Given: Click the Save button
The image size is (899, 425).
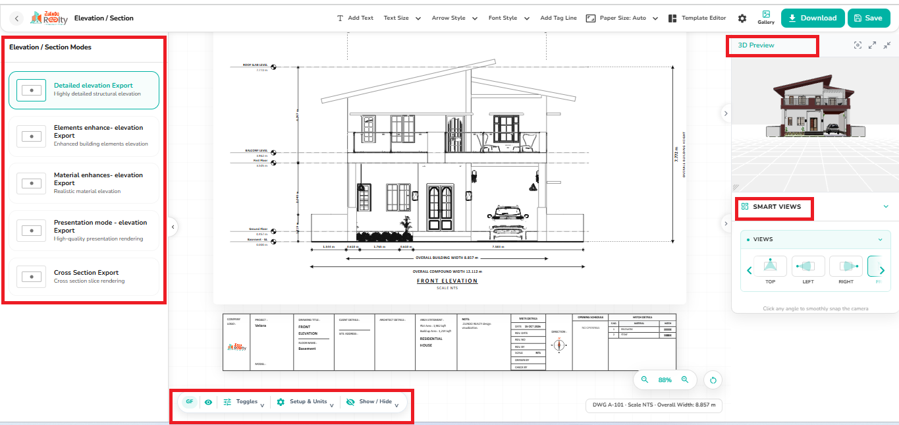Looking at the screenshot, I should click(867, 18).
